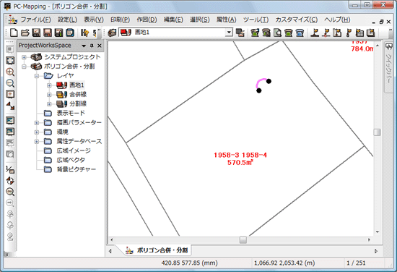
Task: Click the 1 / 251 status bar value
Action: 356,263
